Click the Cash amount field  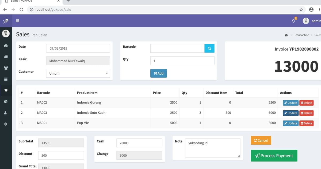click(x=139, y=143)
